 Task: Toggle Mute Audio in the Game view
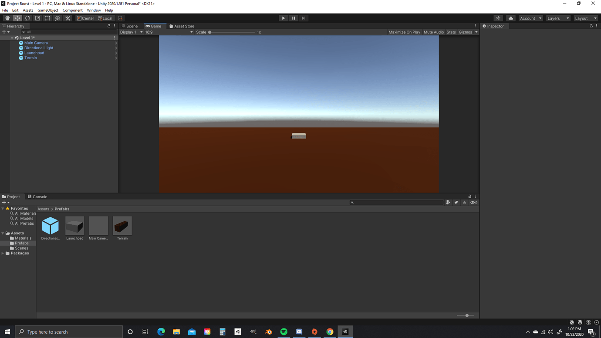(x=433, y=32)
